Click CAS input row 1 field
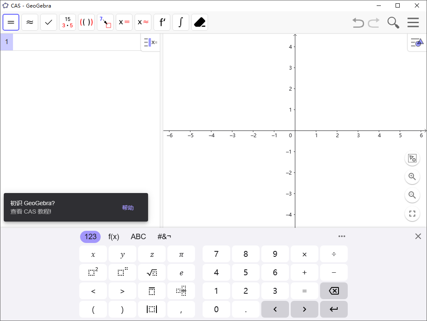 click(x=76, y=42)
